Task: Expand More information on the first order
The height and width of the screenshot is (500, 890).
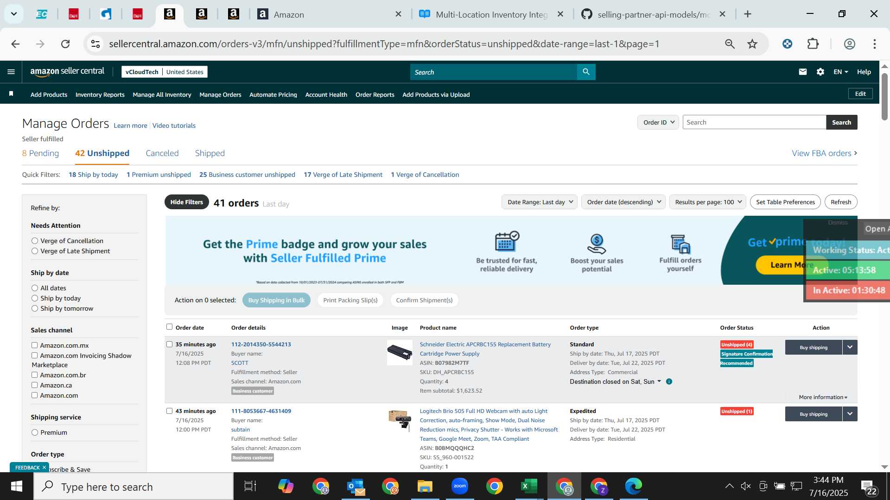Action: coord(823,397)
